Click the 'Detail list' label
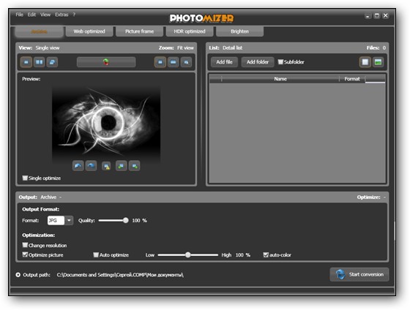410x310 pixels. click(233, 48)
